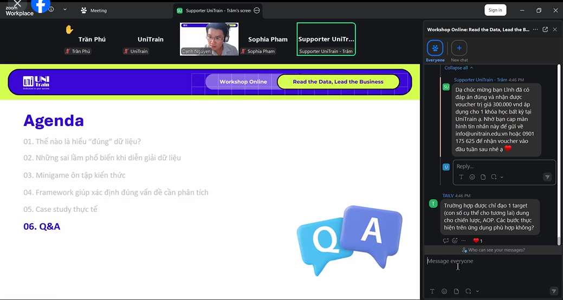The width and height of the screenshot is (563, 300).
Task: Close the chat panel
Action: [x=555, y=29]
